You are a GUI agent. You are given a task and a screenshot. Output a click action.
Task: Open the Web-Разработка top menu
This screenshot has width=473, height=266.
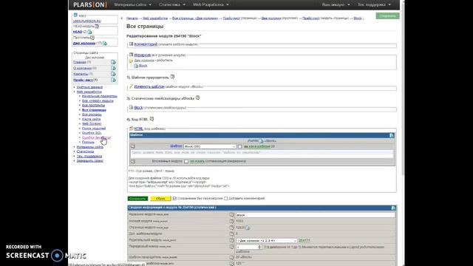211,4
